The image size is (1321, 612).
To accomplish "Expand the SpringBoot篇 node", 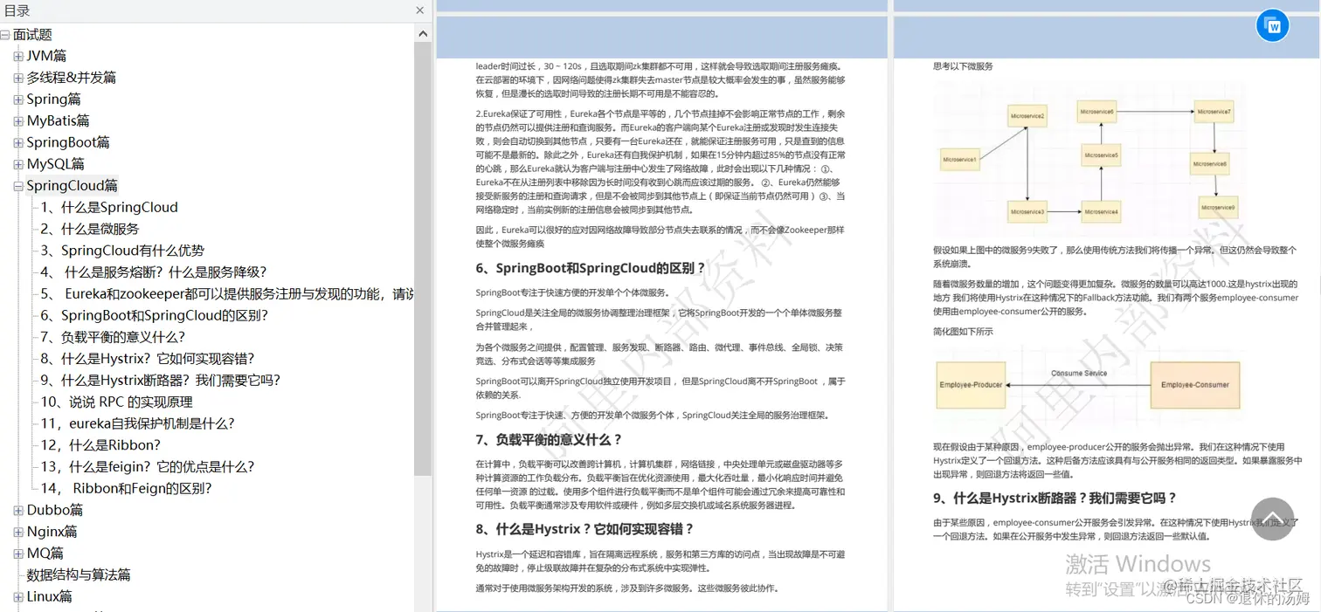I will coord(18,142).
